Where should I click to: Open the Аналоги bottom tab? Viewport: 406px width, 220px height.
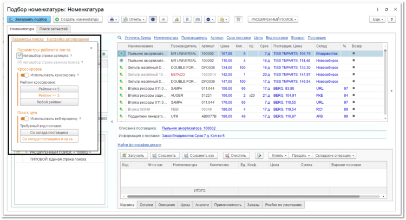pos(202,205)
